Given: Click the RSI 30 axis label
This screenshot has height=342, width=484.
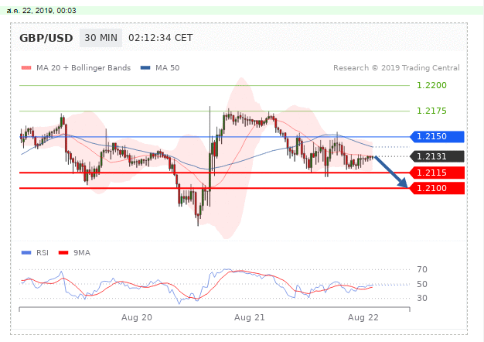Looking at the screenshot, I should [422, 298].
